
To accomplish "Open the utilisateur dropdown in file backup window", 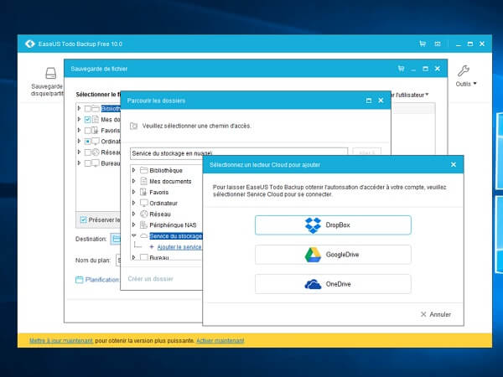I will [x=410, y=95].
